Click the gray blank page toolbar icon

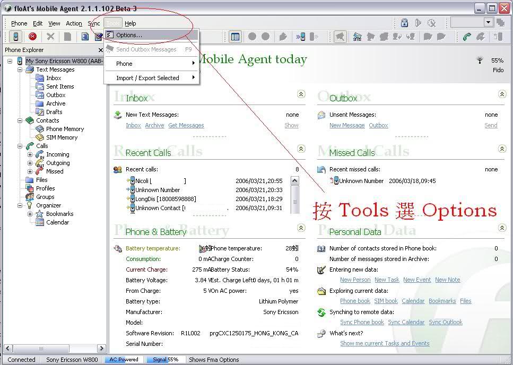[x=68, y=37]
